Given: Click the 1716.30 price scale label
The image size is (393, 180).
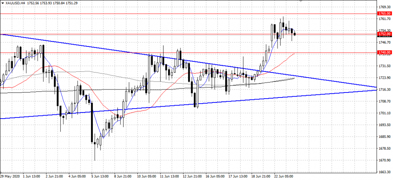Looking at the screenshot, I should point(384,90).
